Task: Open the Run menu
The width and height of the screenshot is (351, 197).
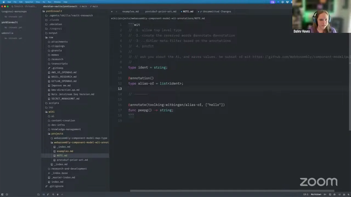Action: click(x=50, y=2)
